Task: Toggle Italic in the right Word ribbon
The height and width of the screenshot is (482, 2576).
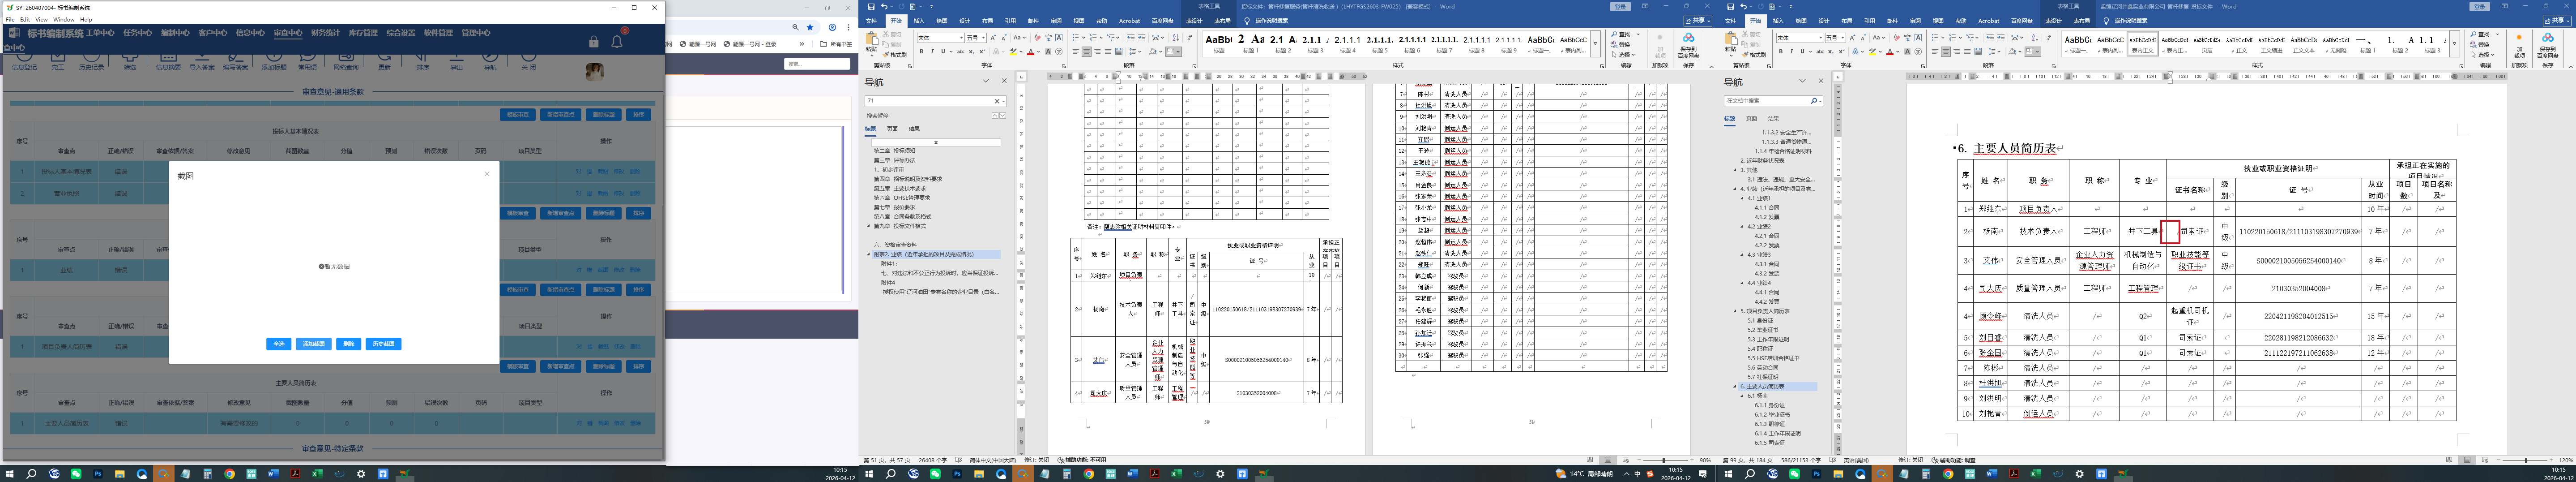Action: 1792,52
